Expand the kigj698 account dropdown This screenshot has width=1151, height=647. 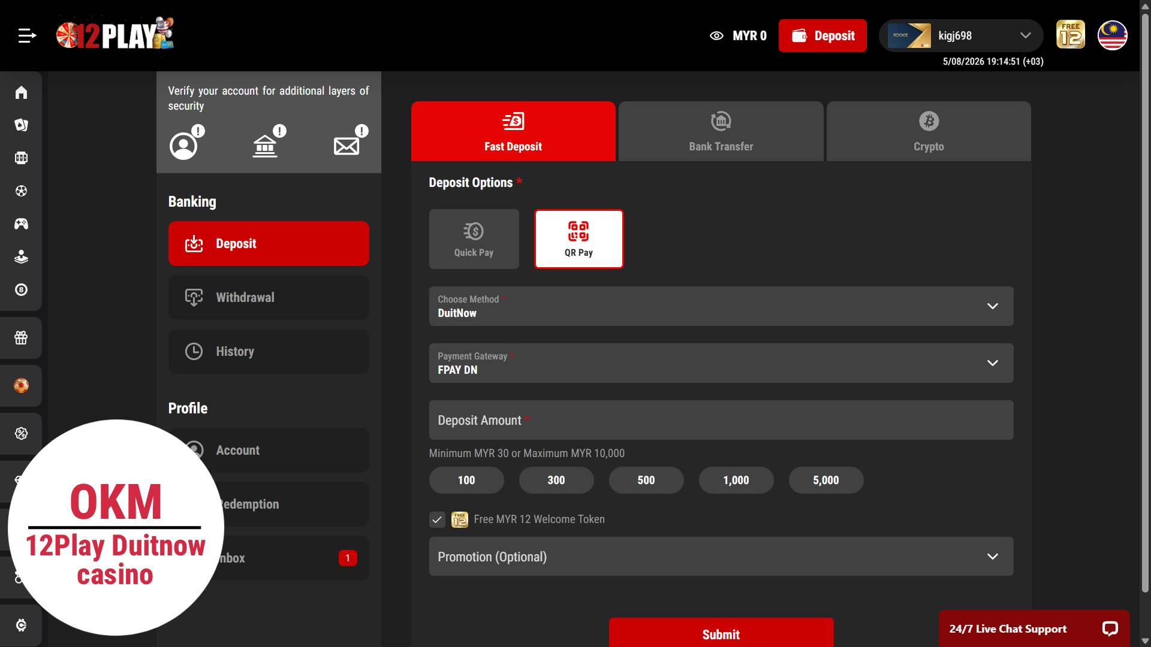[x=961, y=36]
